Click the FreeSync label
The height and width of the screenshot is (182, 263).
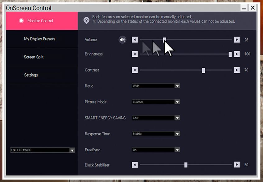point(93,150)
